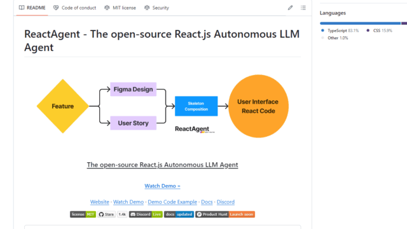This screenshot has width=407, height=229.
Task: Click the yellow Feature diamond in diagram
Action: click(x=62, y=106)
